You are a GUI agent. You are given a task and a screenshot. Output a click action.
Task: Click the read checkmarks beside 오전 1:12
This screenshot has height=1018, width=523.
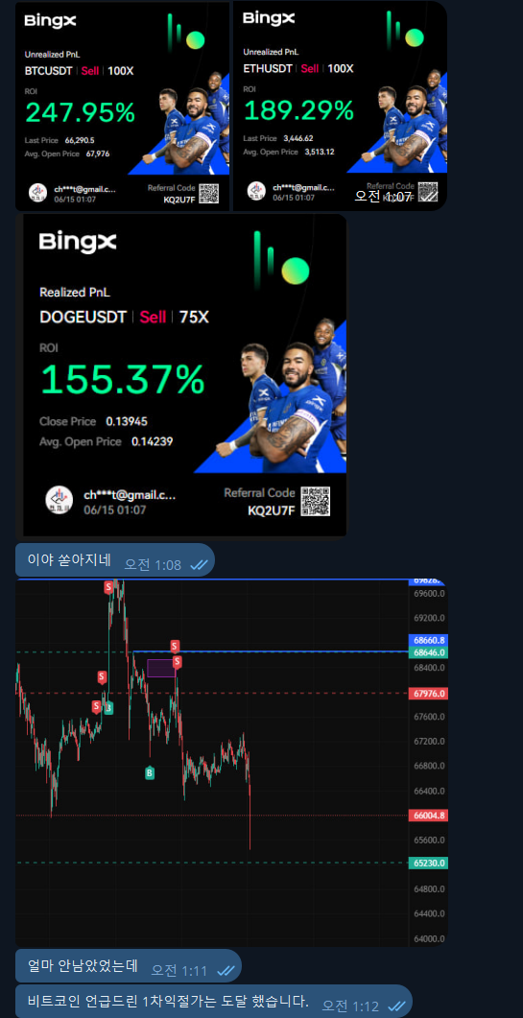point(396,1006)
